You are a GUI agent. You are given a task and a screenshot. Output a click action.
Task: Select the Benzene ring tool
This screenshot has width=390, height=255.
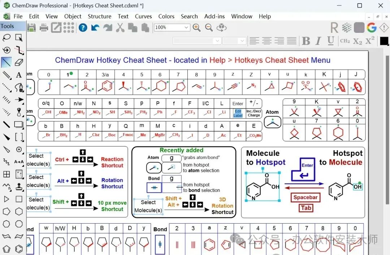(x=19, y=249)
